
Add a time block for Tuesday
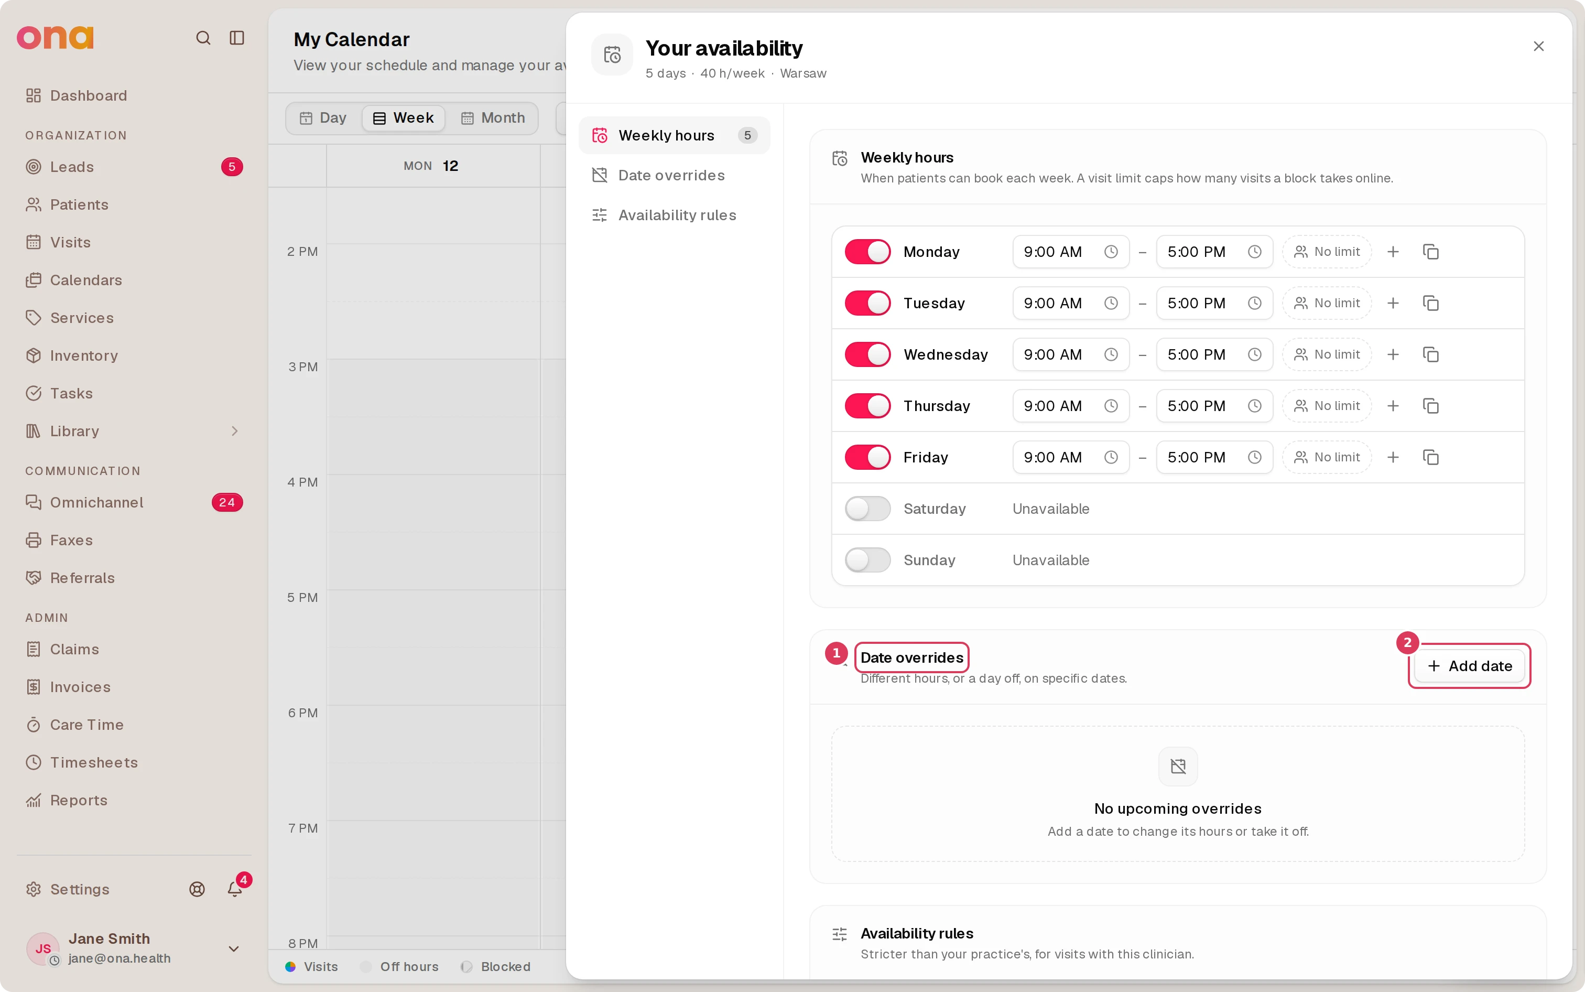1393,303
